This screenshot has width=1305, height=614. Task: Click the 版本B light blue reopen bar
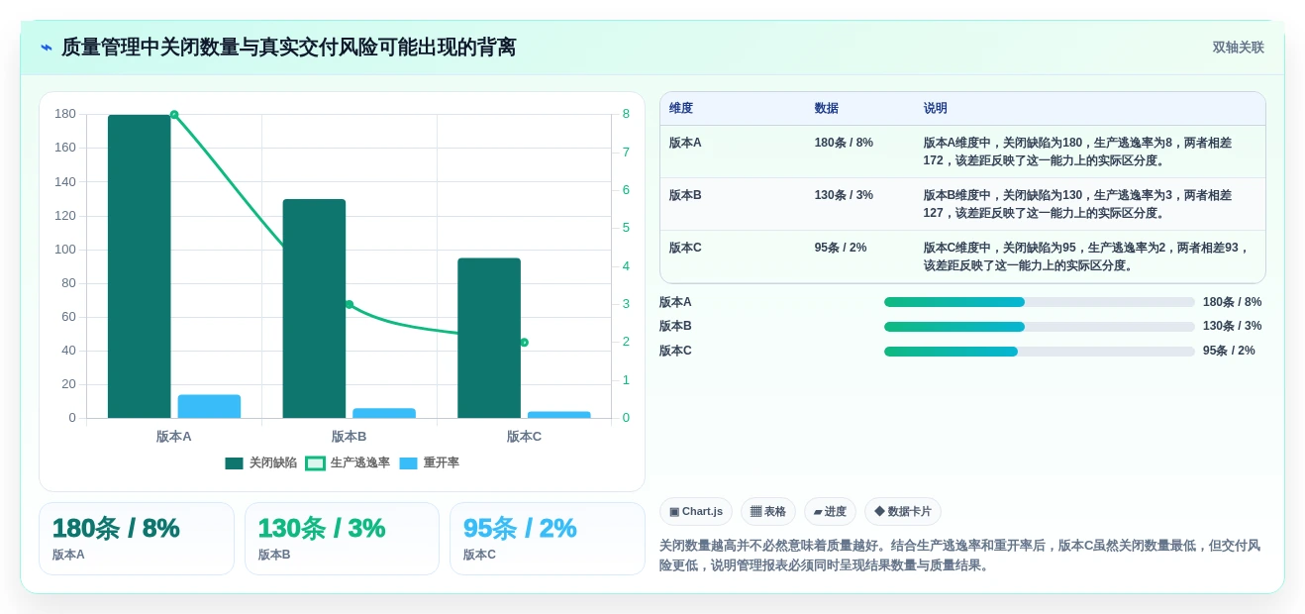(384, 413)
